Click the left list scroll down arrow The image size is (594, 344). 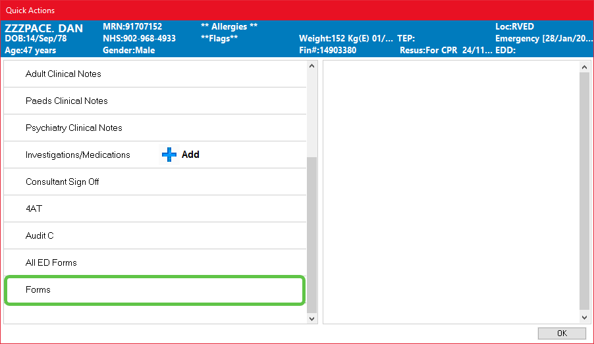point(312,318)
